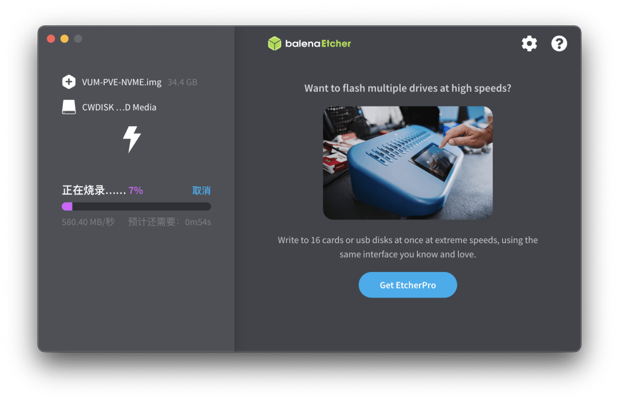
Task: Click the balenaEtcher title text
Action: (x=318, y=44)
